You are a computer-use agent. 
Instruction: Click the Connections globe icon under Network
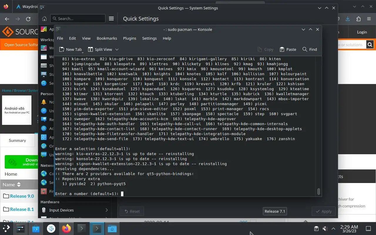(x=44, y=174)
